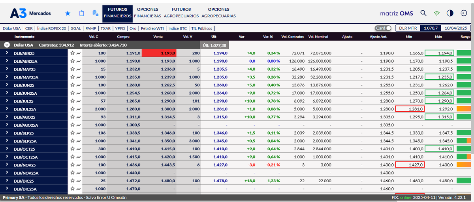474x202 pixels.
Task: Click Compra price 1.260,0 for DLR/JUN25
Action: (x=134, y=85)
